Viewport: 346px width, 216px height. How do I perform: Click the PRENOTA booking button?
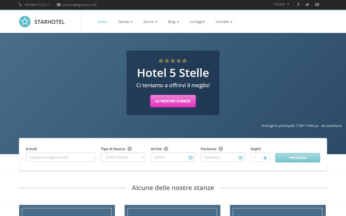tap(298, 158)
